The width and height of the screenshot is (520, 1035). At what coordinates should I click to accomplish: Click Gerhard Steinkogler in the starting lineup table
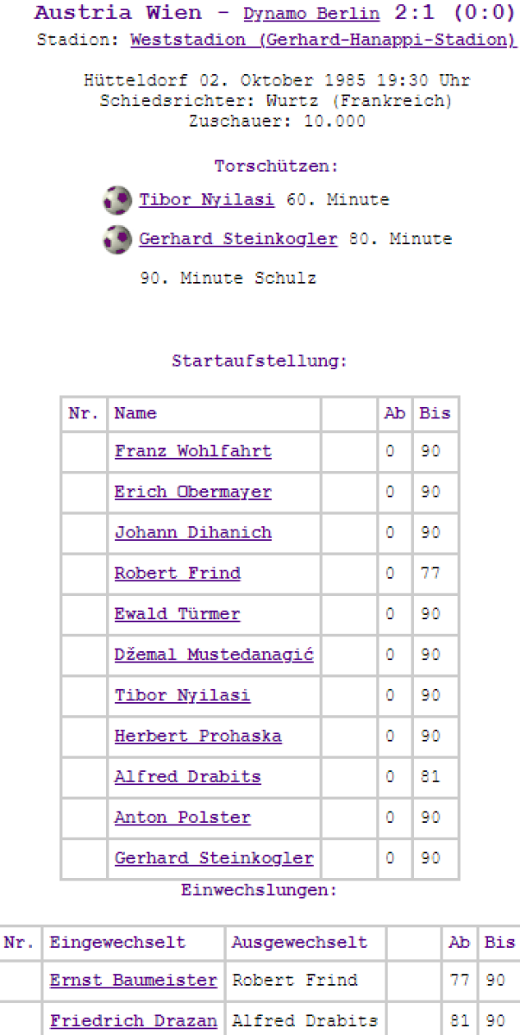point(214,858)
